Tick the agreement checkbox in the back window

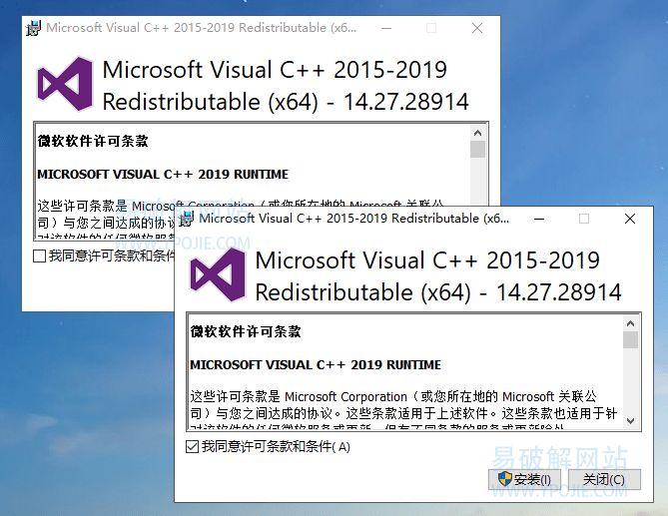point(40,256)
